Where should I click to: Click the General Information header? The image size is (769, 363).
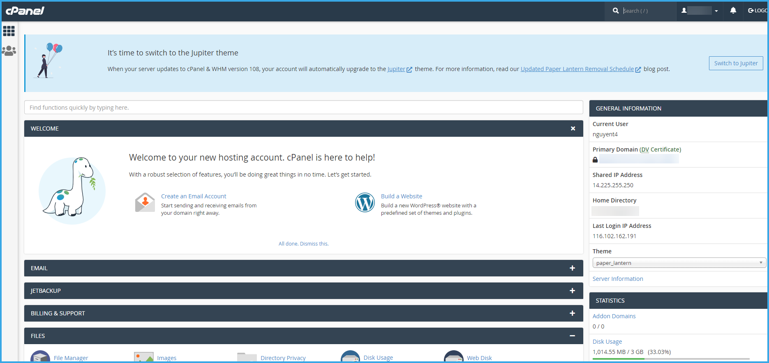pos(678,108)
